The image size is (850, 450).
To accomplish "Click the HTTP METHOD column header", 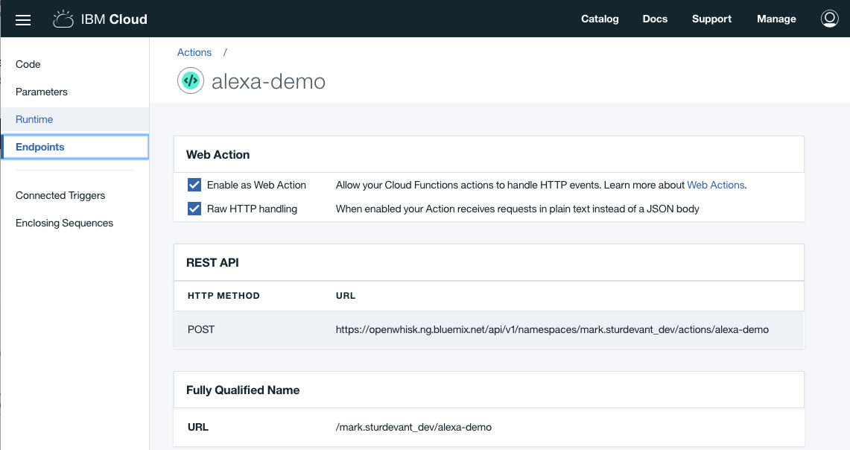I will 223,296.
